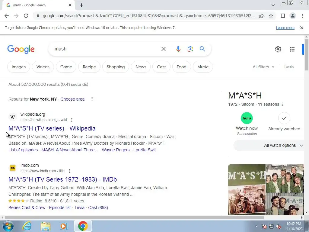This screenshot has height=232, width=309.
Task: Open the Cast (698) sitelink
Action: 98,208
